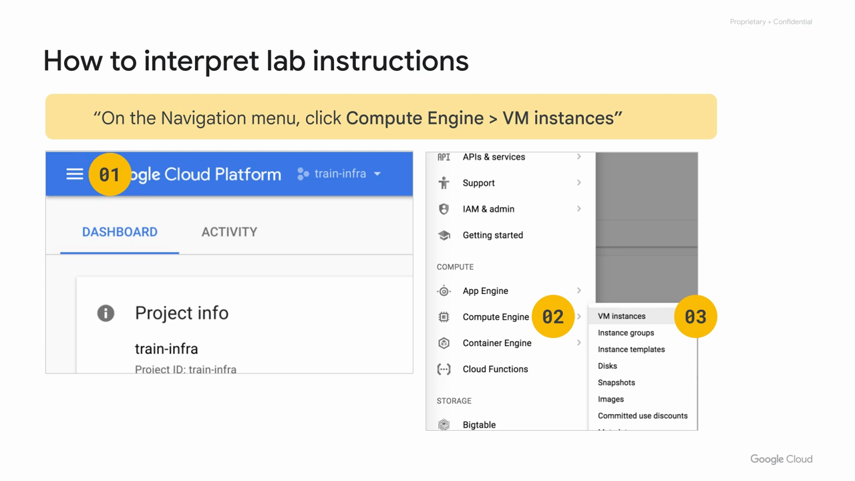Select Disks in the submenu

(x=607, y=366)
